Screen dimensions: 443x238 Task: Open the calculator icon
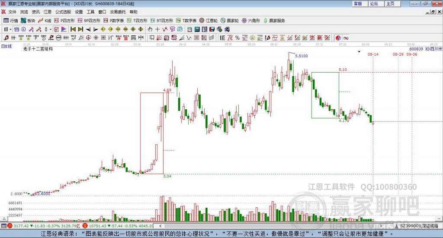197,29
